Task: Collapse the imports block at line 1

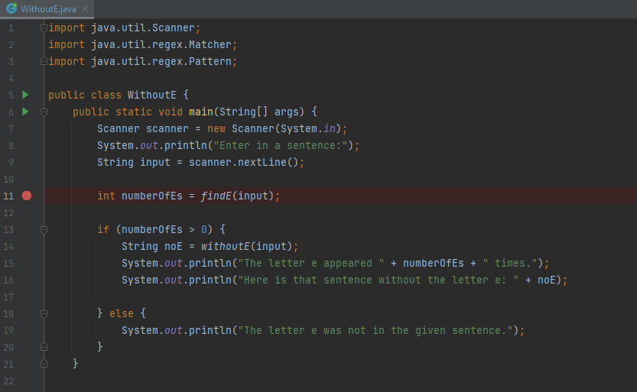Action: point(44,28)
